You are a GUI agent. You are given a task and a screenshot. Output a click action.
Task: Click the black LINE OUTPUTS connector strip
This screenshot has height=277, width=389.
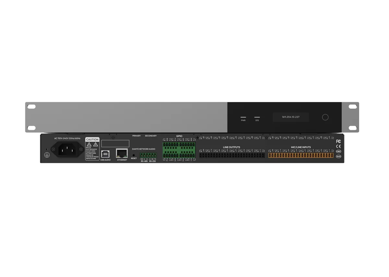coord(232,155)
